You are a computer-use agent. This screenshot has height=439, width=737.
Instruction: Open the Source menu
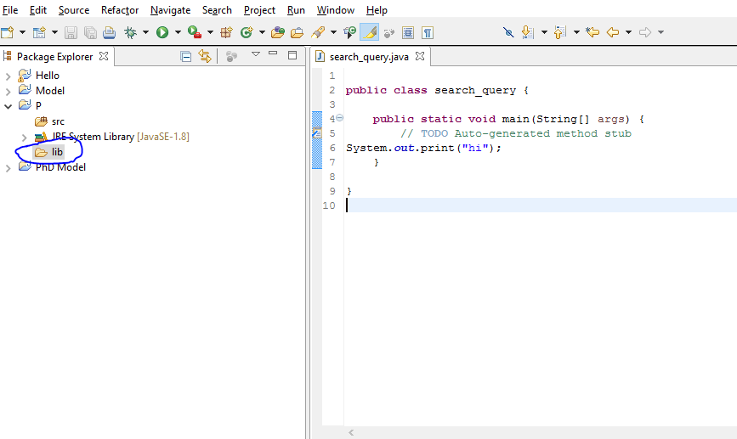[74, 10]
